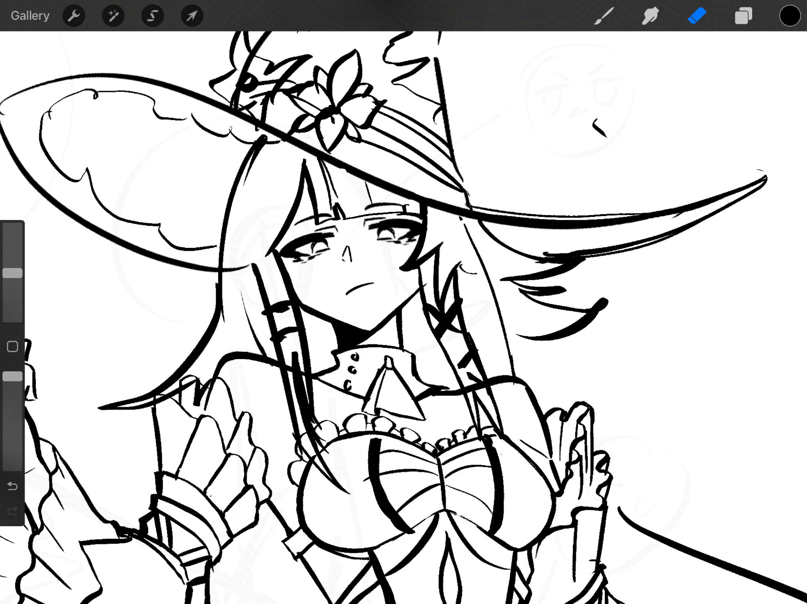Adjust the brush size slider handle
The width and height of the screenshot is (807, 604).
[x=13, y=273]
